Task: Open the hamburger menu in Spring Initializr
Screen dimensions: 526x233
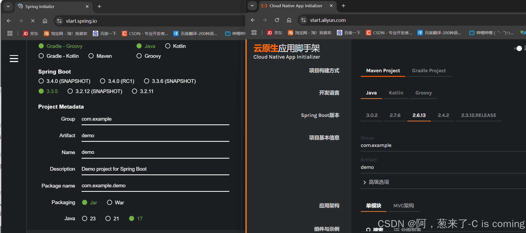Action: 14,58
